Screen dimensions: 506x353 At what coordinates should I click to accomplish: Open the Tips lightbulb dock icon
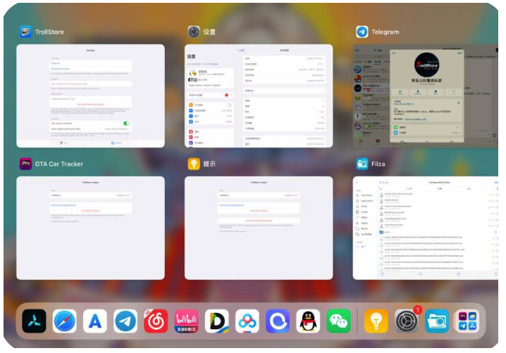pyautogui.click(x=376, y=321)
